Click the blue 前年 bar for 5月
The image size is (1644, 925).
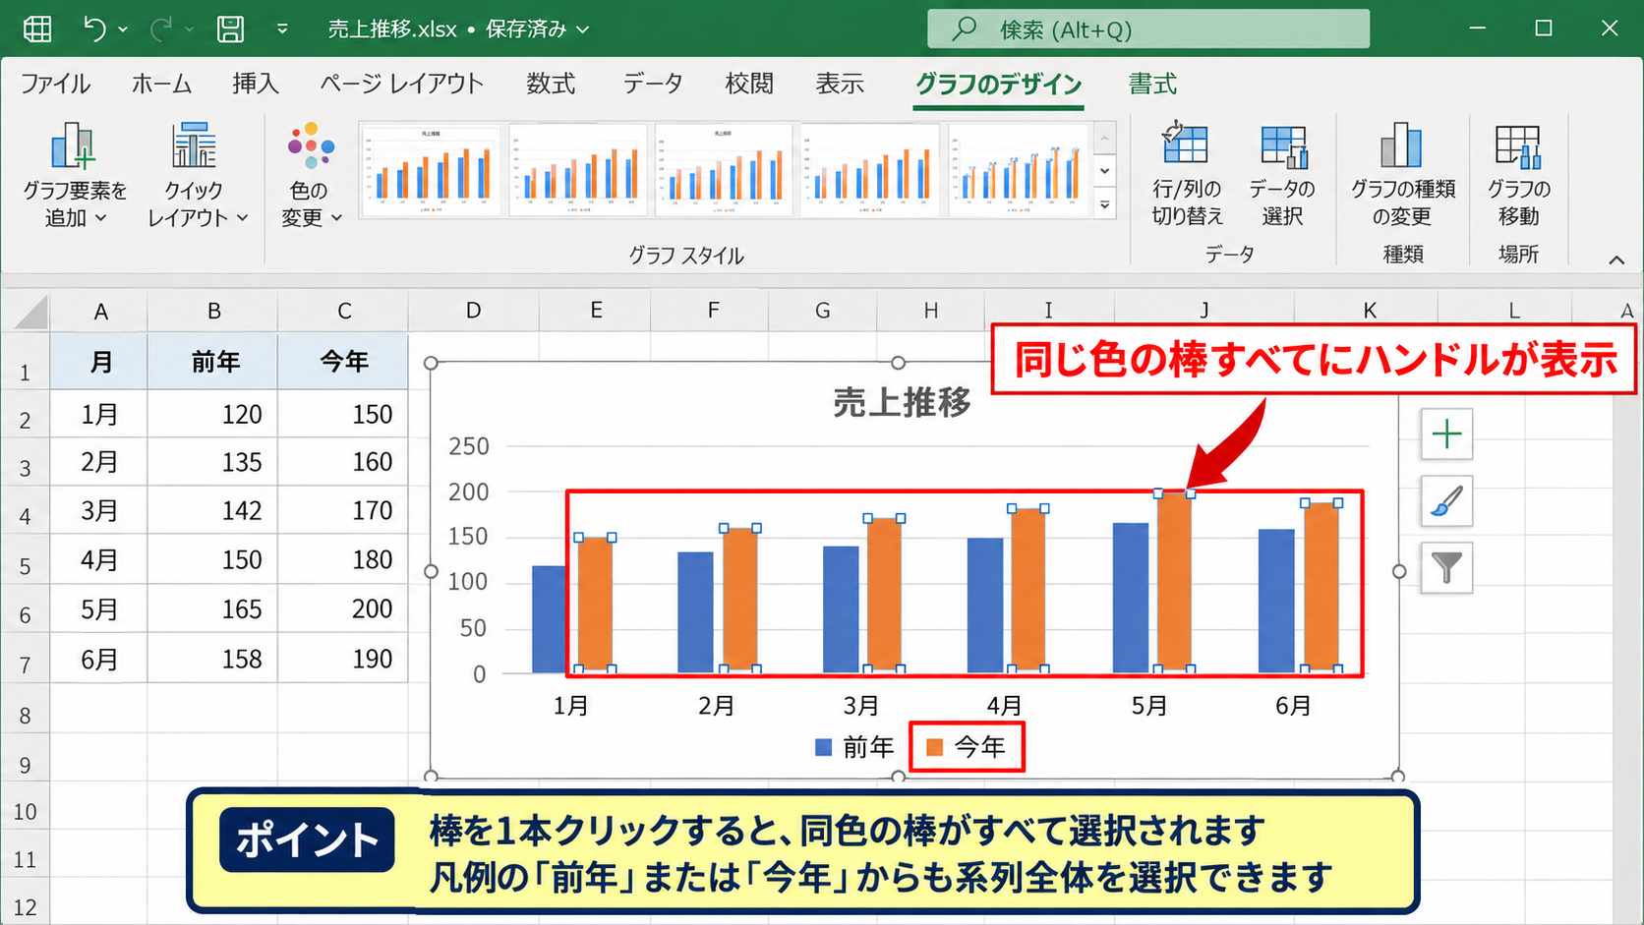coord(1130,598)
